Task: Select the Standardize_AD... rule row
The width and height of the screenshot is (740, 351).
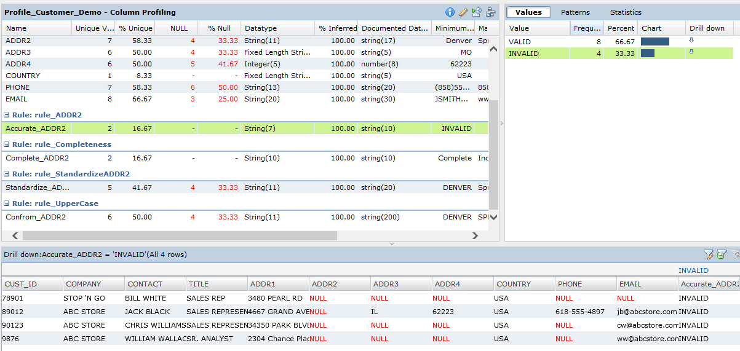Action: tap(245, 187)
